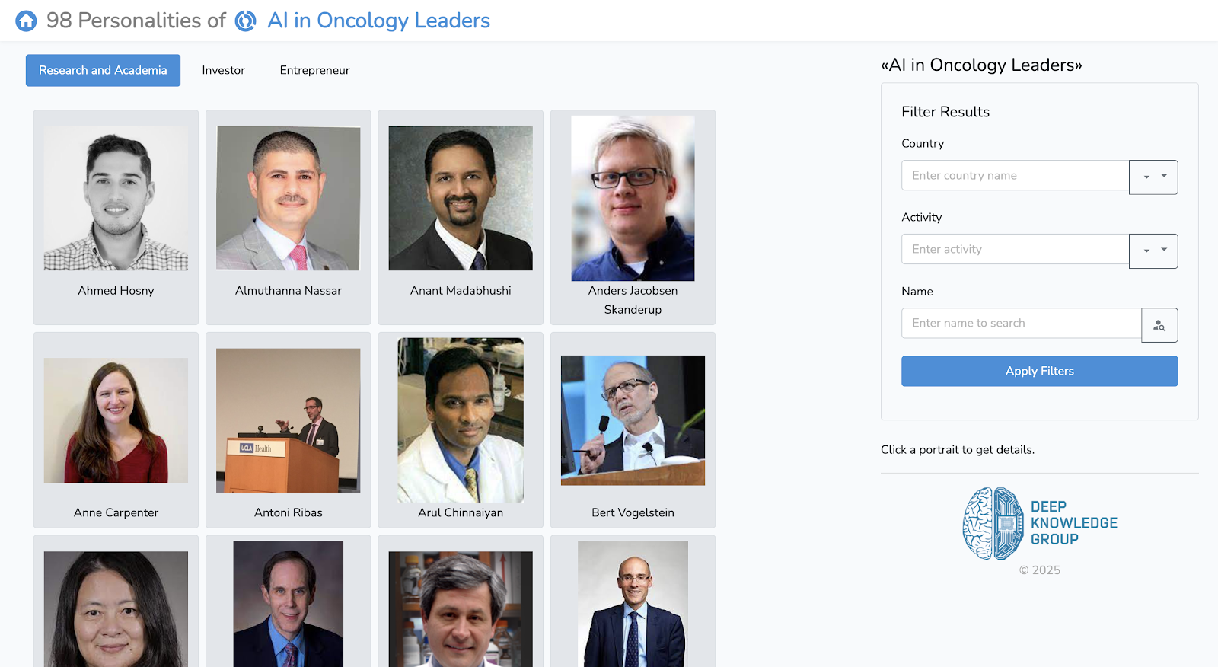This screenshot has height=667, width=1218.
Task: Focus the Enter country name field
Action: point(1015,175)
